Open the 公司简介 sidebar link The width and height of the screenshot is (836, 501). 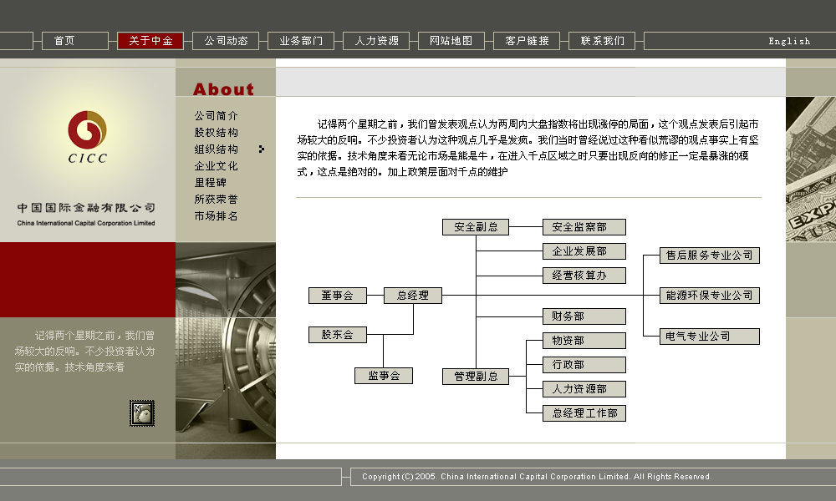[216, 115]
